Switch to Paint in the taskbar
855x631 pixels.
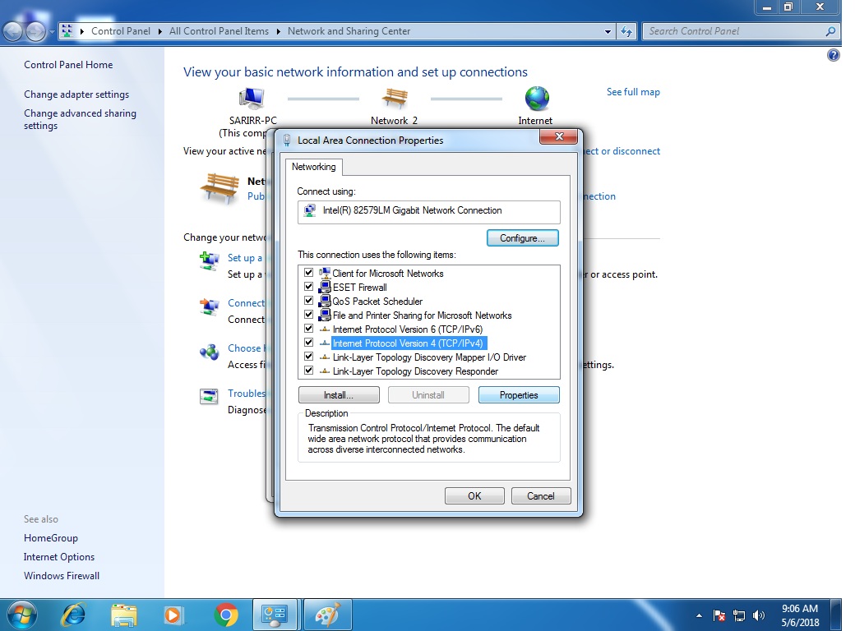(x=327, y=615)
